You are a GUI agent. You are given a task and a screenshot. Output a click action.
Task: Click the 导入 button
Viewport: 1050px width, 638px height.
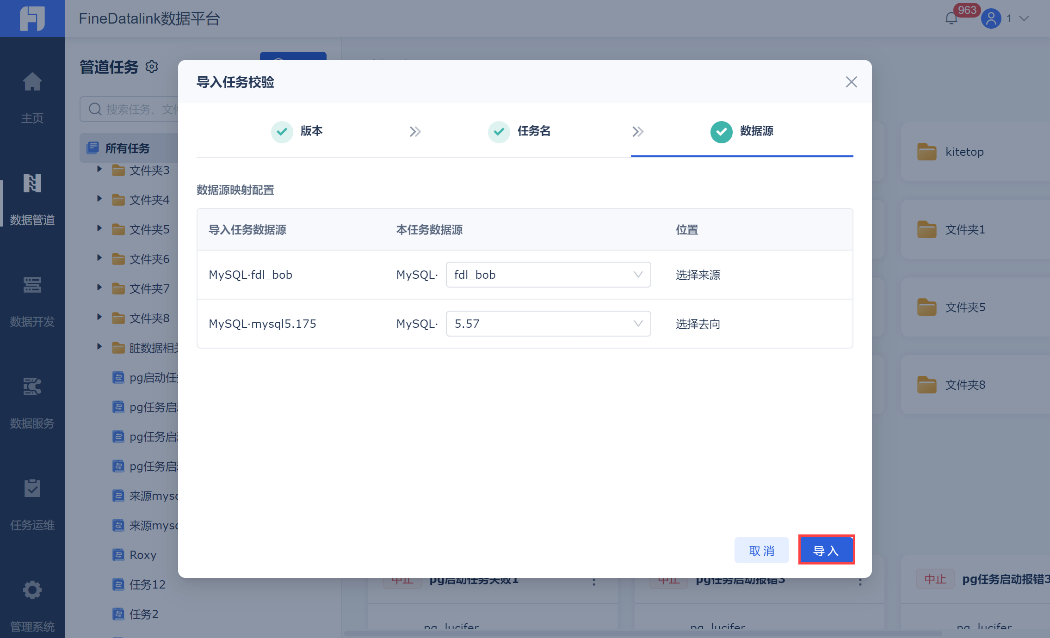pyautogui.click(x=826, y=550)
